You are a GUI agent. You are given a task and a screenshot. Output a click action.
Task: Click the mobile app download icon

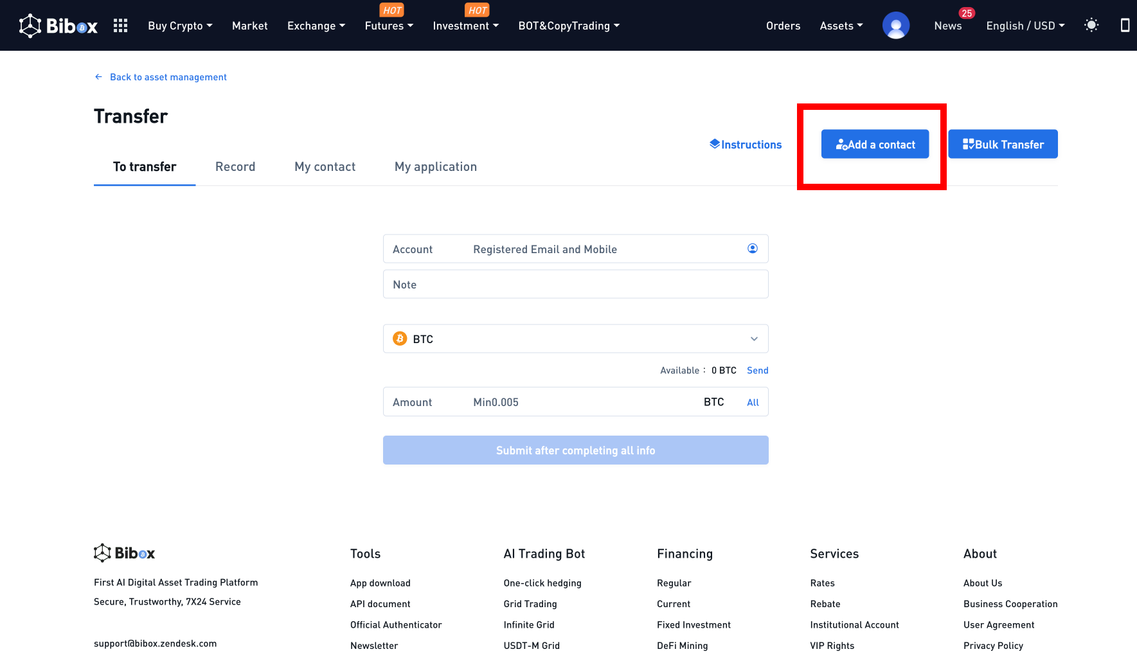pyautogui.click(x=1124, y=26)
